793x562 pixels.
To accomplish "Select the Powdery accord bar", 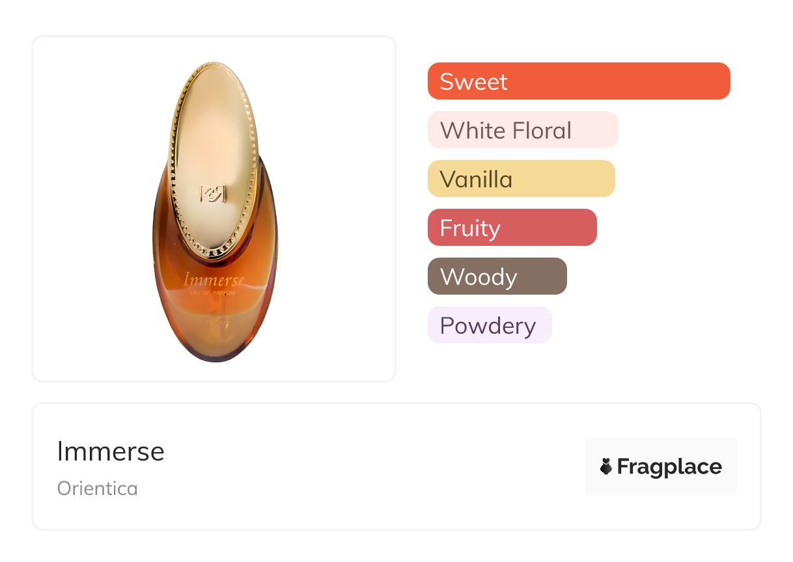I will [x=490, y=325].
